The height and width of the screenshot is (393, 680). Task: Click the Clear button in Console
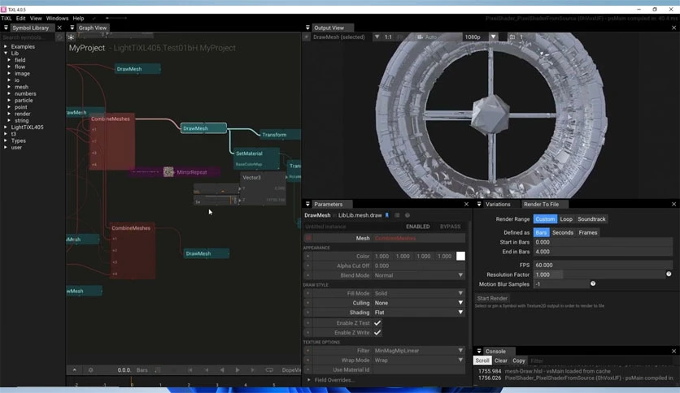500,361
